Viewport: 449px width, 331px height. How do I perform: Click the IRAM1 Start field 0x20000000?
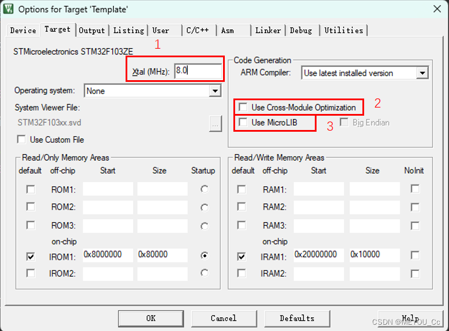pos(319,255)
